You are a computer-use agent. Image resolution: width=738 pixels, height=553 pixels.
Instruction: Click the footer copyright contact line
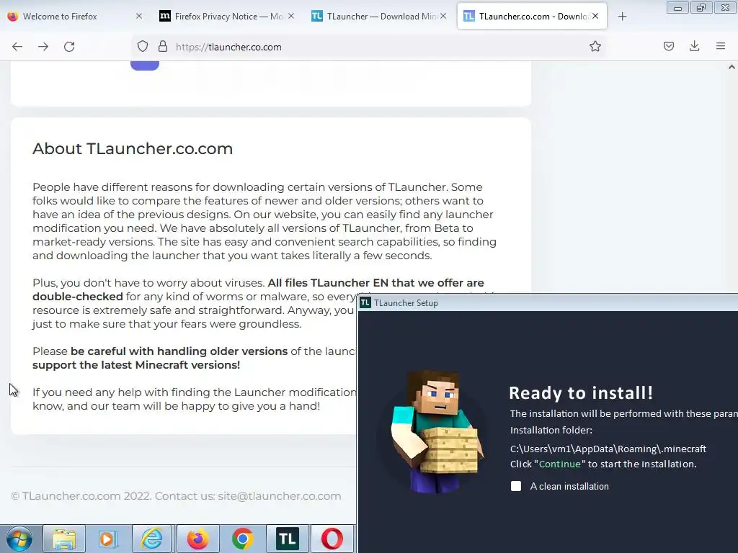click(176, 496)
